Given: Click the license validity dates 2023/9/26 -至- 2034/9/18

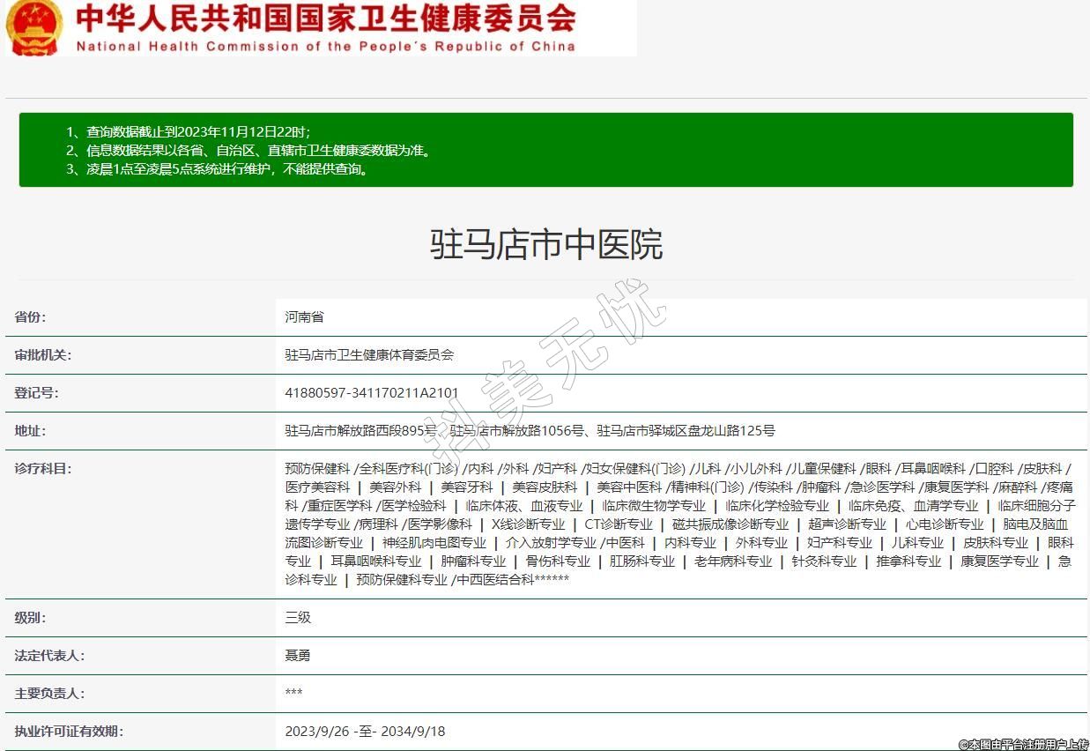Looking at the screenshot, I should coord(365,732).
